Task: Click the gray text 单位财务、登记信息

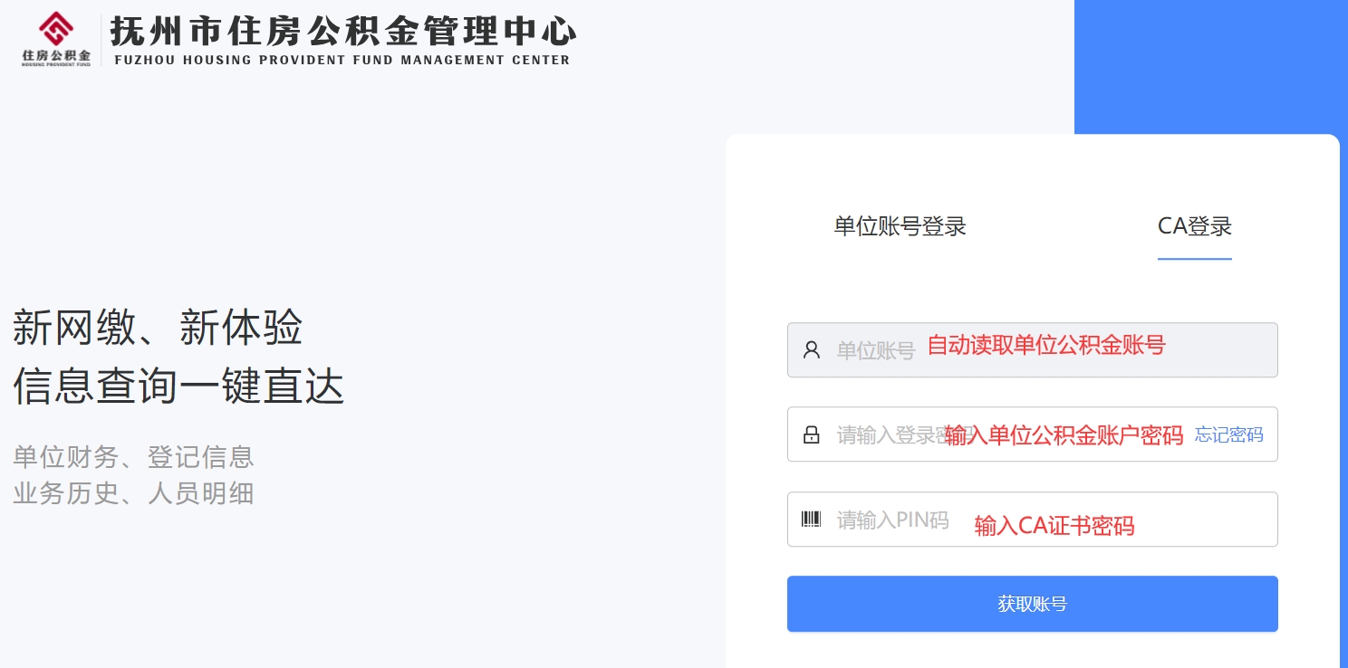Action: click(x=133, y=457)
